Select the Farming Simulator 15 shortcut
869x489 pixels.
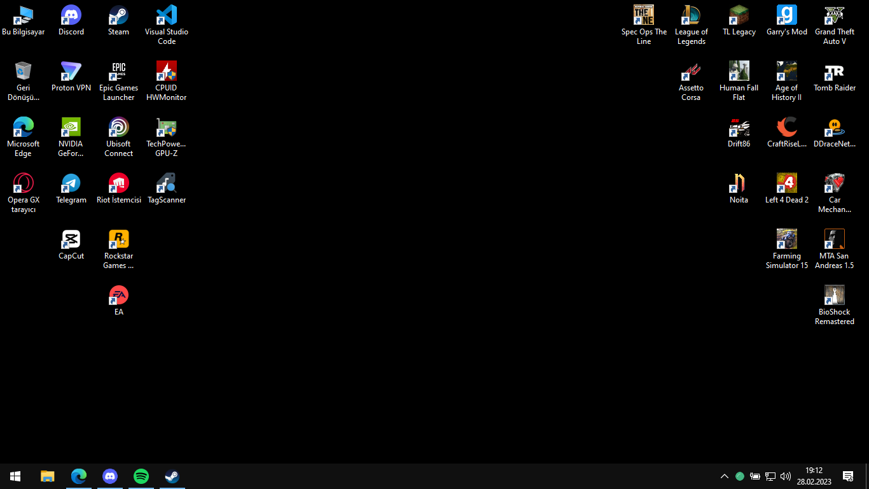tap(787, 250)
